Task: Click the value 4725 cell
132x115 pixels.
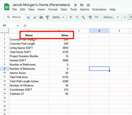Action: pos(59,52)
